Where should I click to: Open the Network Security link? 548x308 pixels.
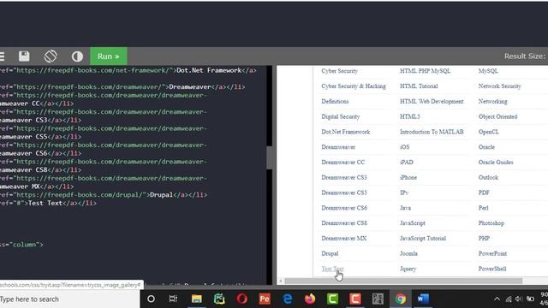[x=499, y=86]
